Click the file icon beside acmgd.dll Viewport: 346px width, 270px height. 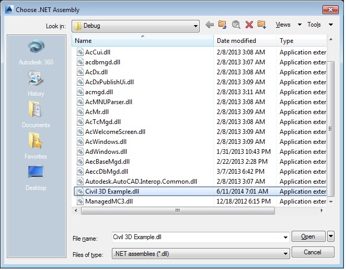pyautogui.click(x=80, y=92)
